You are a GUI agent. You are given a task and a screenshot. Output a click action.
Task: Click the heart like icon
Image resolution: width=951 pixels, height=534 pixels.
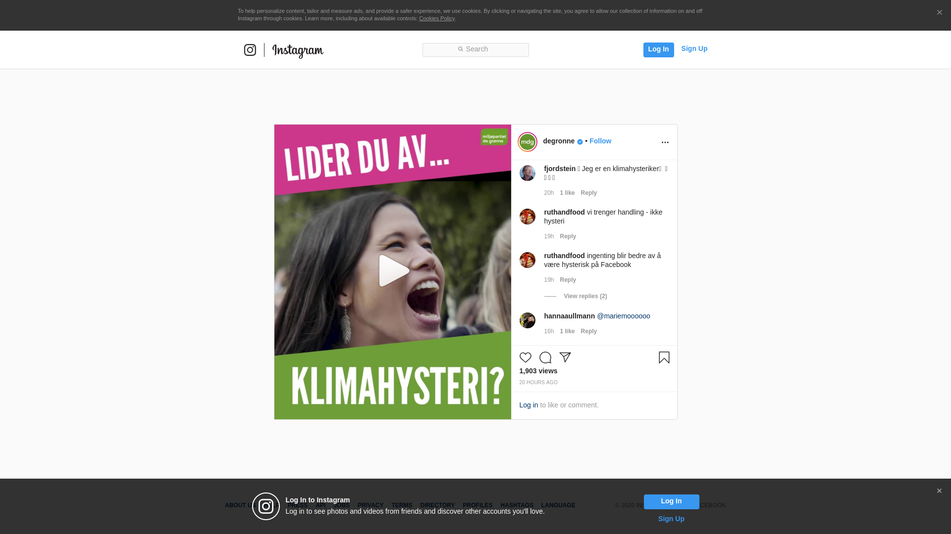pyautogui.click(x=525, y=357)
